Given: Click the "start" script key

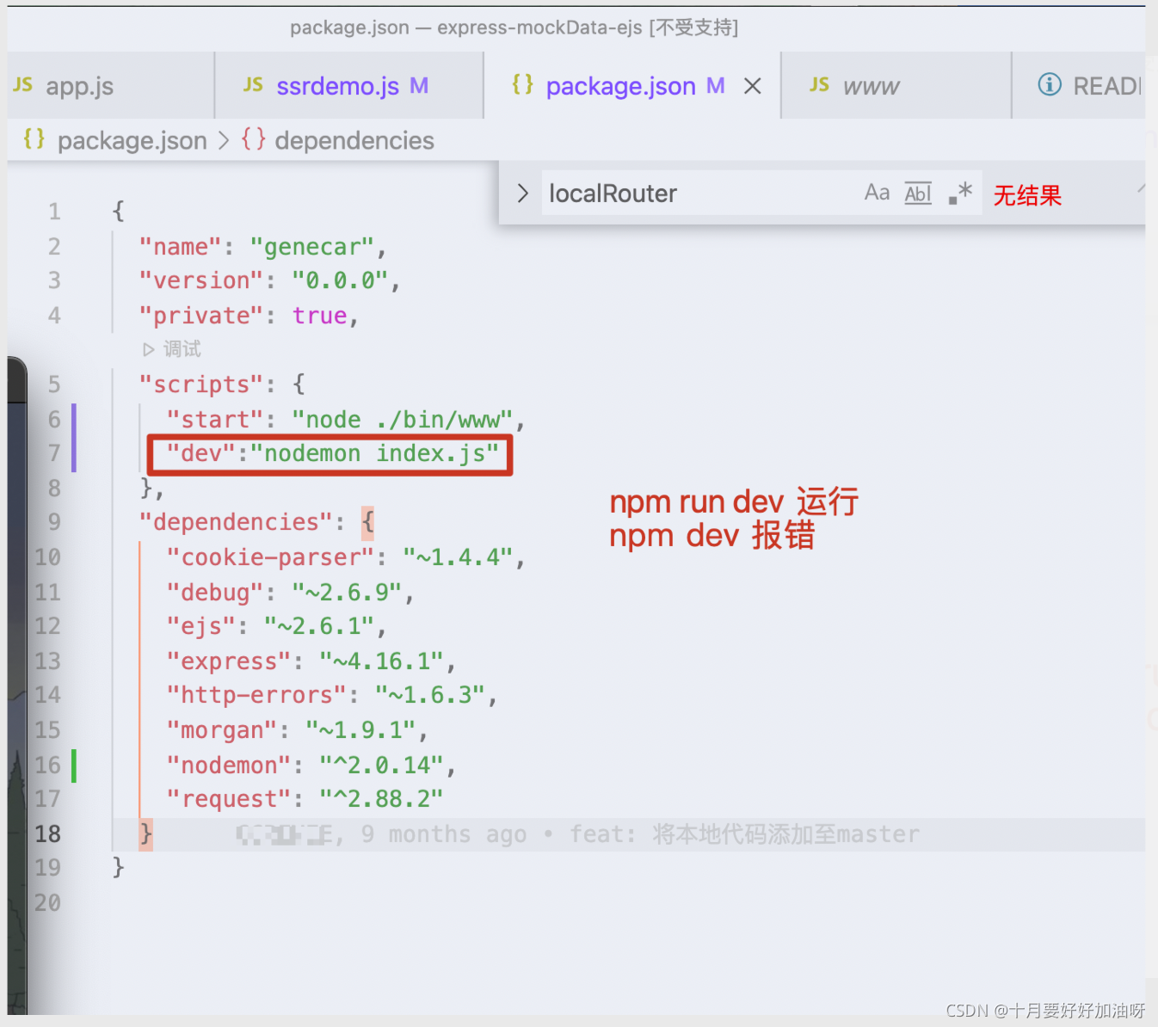Looking at the screenshot, I should point(216,421).
